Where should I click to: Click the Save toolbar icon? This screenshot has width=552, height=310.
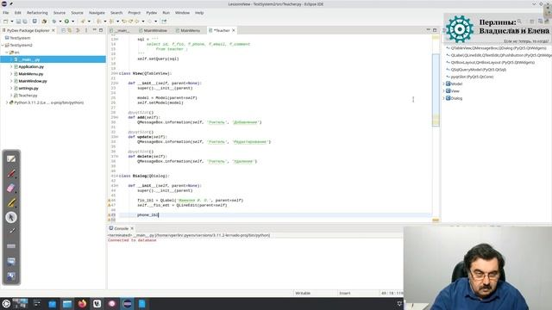(x=19, y=22)
